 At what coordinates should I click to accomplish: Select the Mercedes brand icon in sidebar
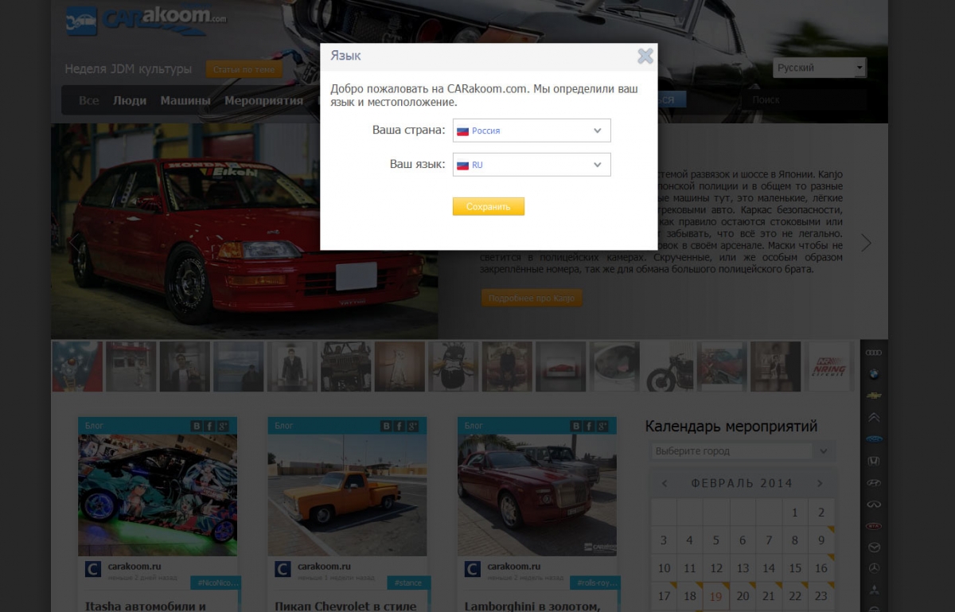874,568
